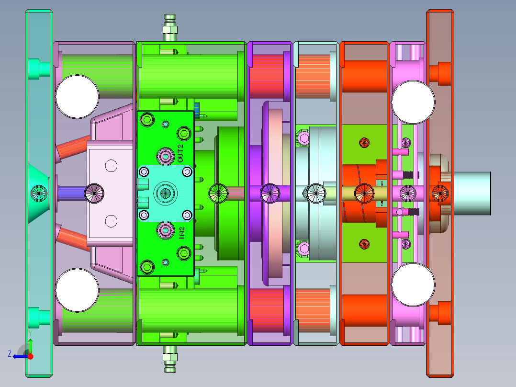Pick the cyan rectangular block at center
Viewport: 516px width, 387px height.
166,193
